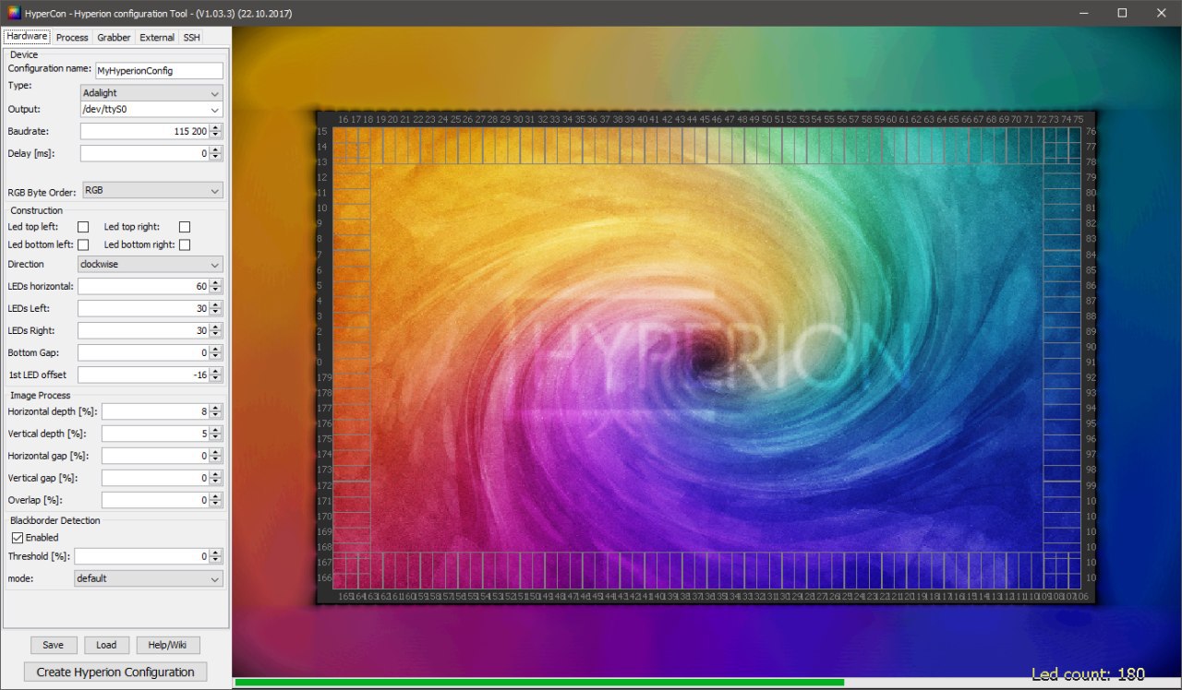Switch to the Hardware tab
The image size is (1182, 690).
[x=27, y=37]
